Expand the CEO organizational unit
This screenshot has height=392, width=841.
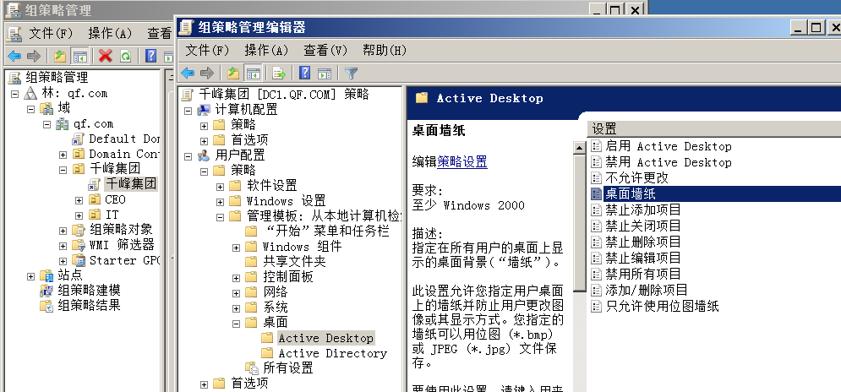tap(79, 200)
